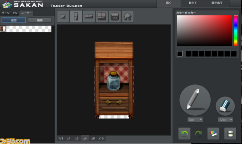
Task: Set zoom to x16
Action: [x=101, y=138]
